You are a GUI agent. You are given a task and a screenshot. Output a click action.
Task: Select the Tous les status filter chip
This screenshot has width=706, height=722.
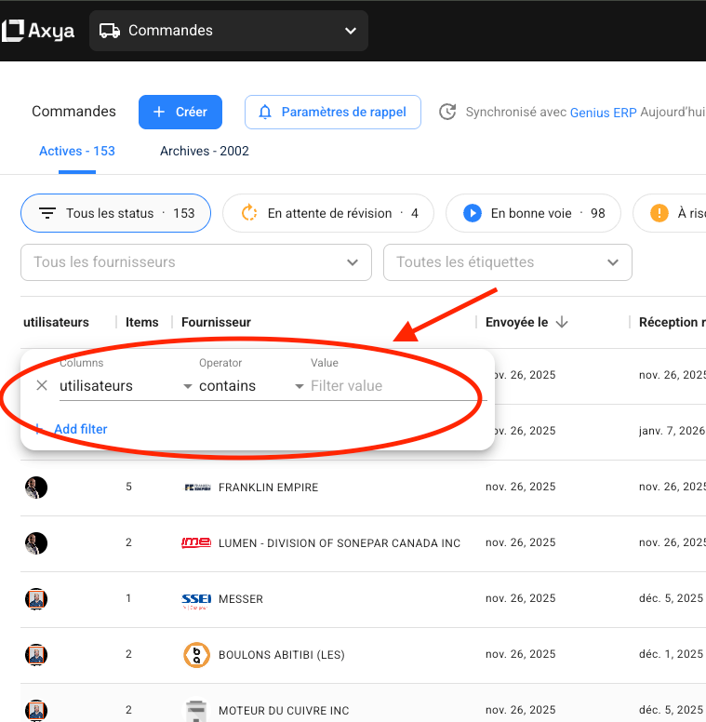[116, 213]
